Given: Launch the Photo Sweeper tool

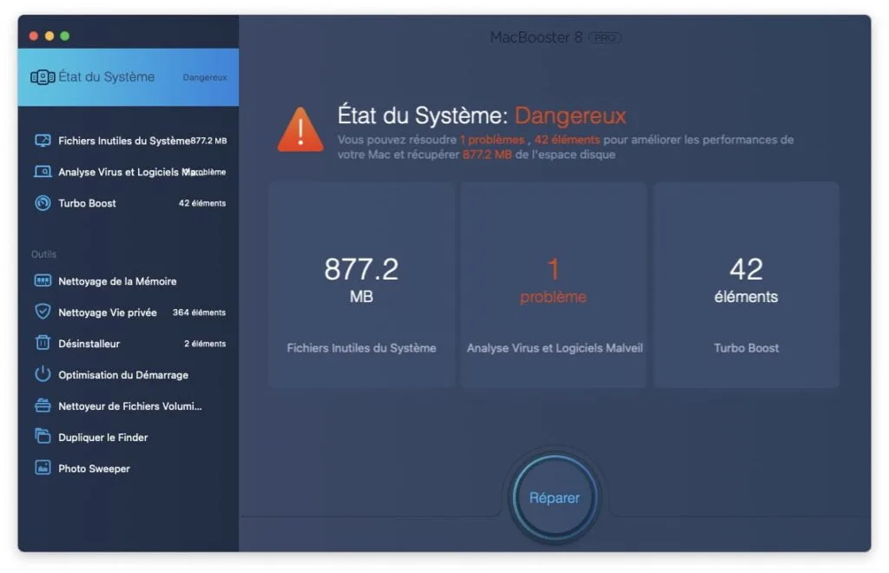Looking at the screenshot, I should (x=130, y=468).
